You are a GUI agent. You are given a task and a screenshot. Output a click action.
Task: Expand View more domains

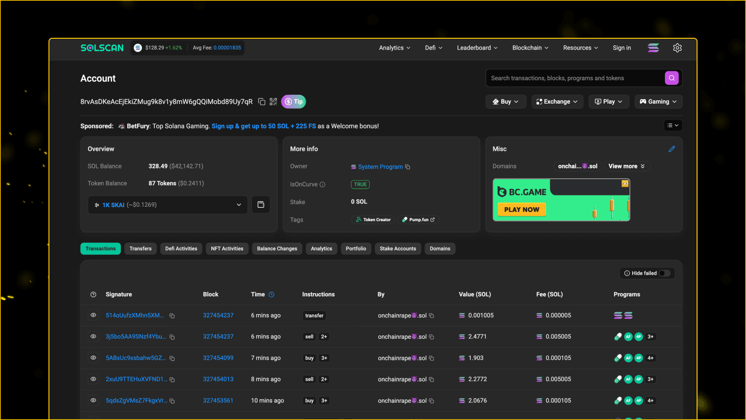point(627,166)
